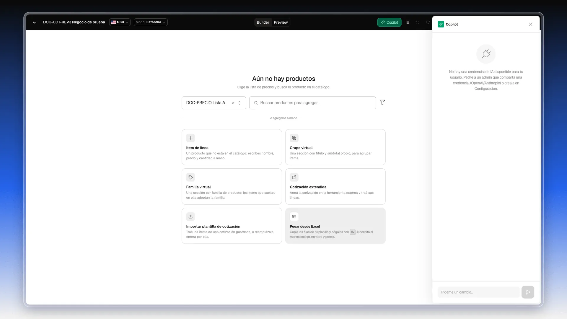567x319 pixels.
Task: Click the Grupo virtual stack icon
Action: (294, 138)
